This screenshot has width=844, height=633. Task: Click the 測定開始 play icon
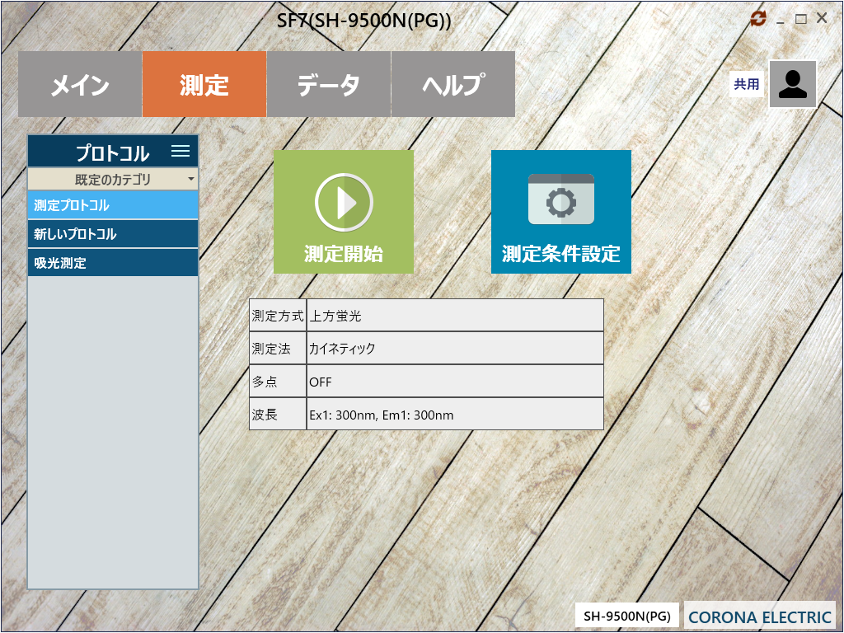[x=344, y=203]
